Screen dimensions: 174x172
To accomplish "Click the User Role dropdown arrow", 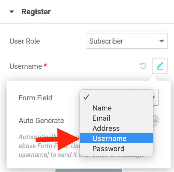I will coord(161,41).
